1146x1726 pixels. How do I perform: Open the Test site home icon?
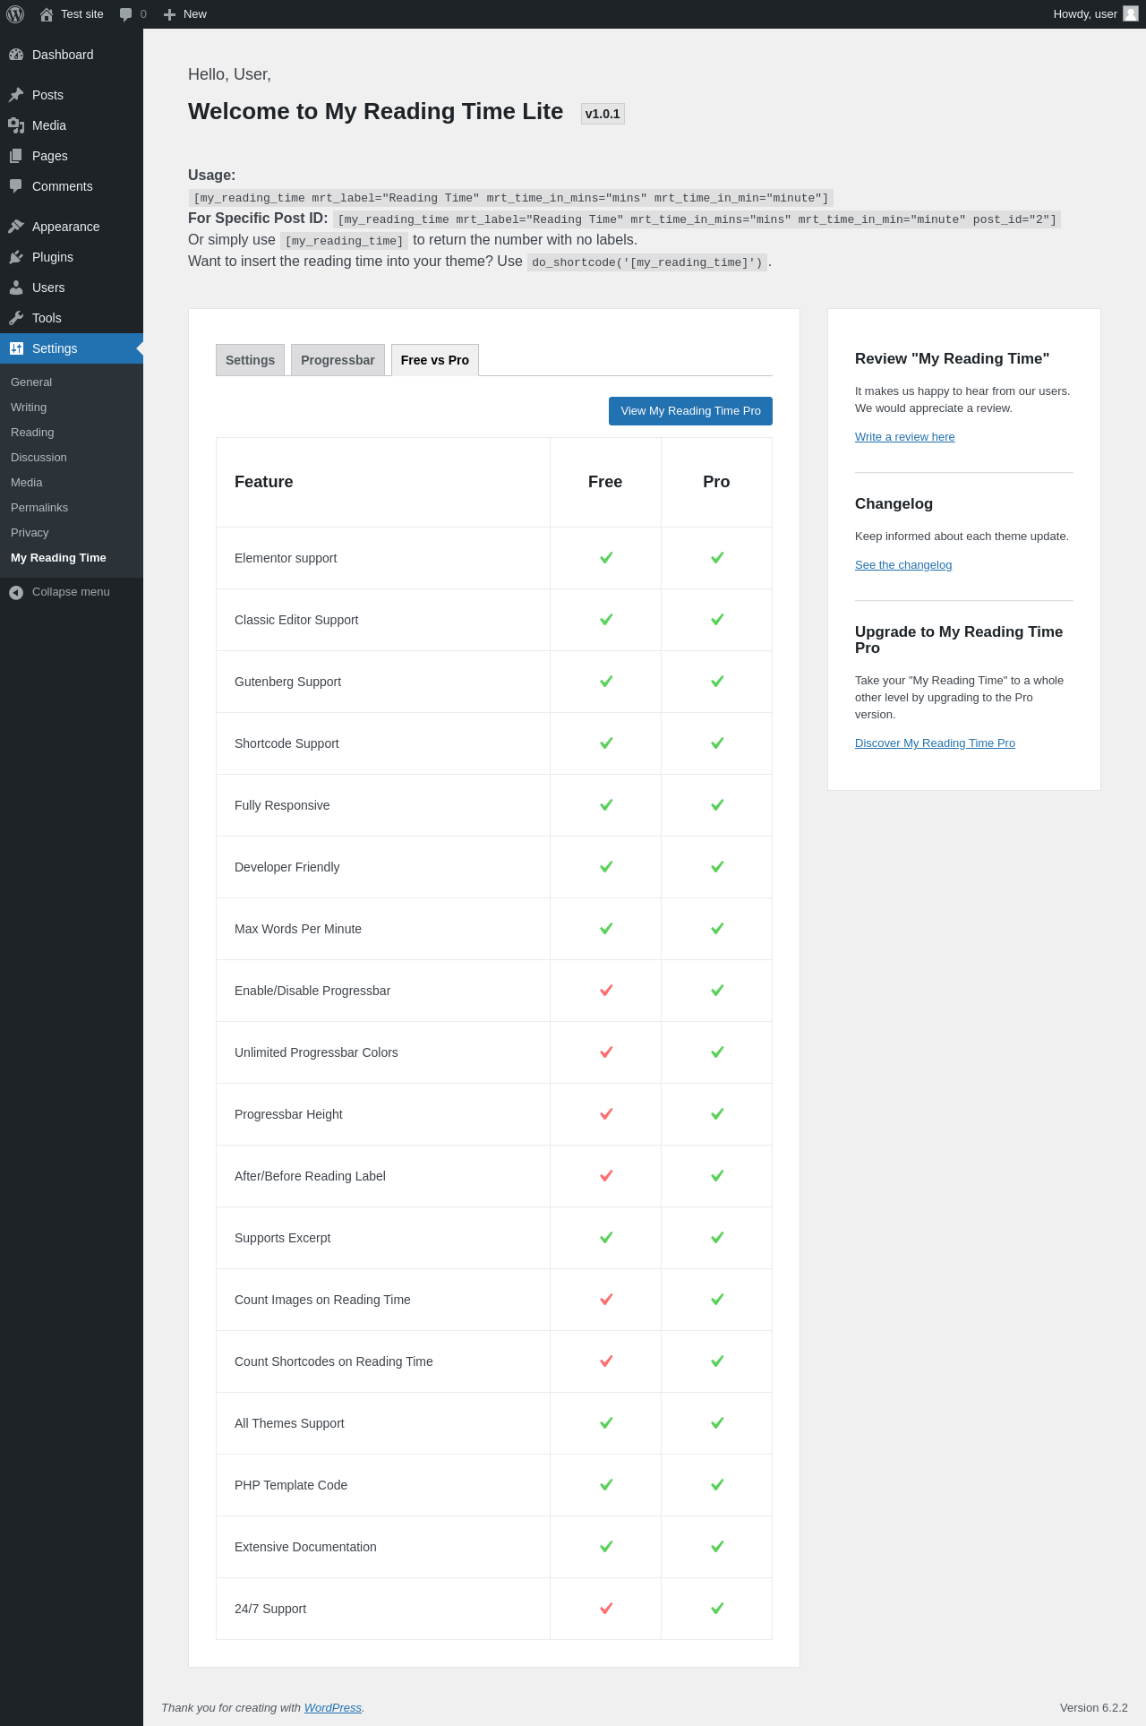click(47, 14)
